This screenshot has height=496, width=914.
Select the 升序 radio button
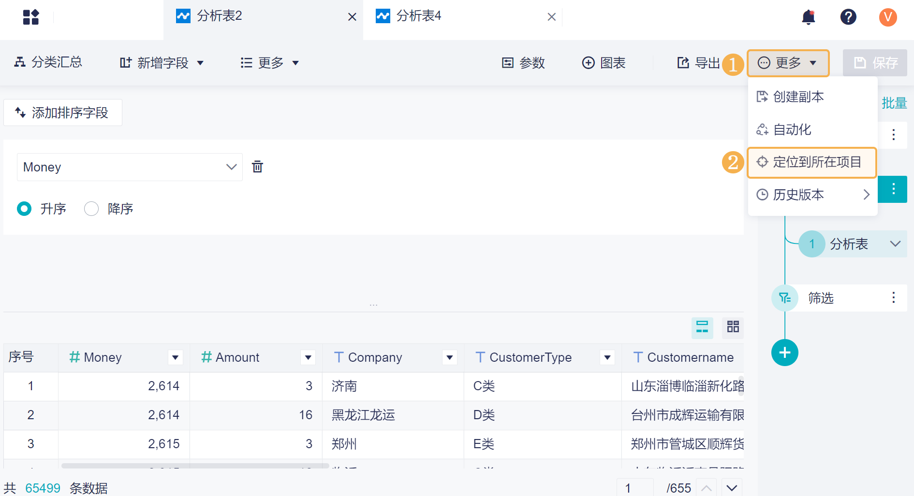pos(24,209)
